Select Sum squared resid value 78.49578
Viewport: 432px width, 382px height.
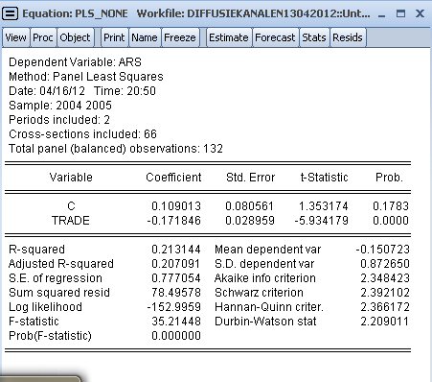[176, 293]
